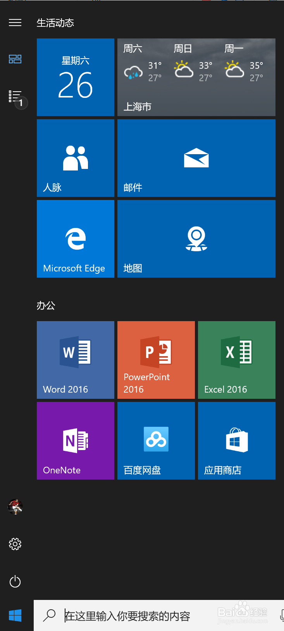Image resolution: width=284 pixels, height=631 pixels.
Task: Open the 人脉 (People) tile
Action: click(76, 158)
